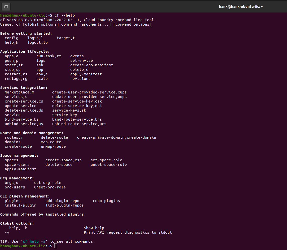Viewport: 287px width, 250px height.
Task: Click 'marketplace,m' in the services list
Action: (x=19, y=92)
